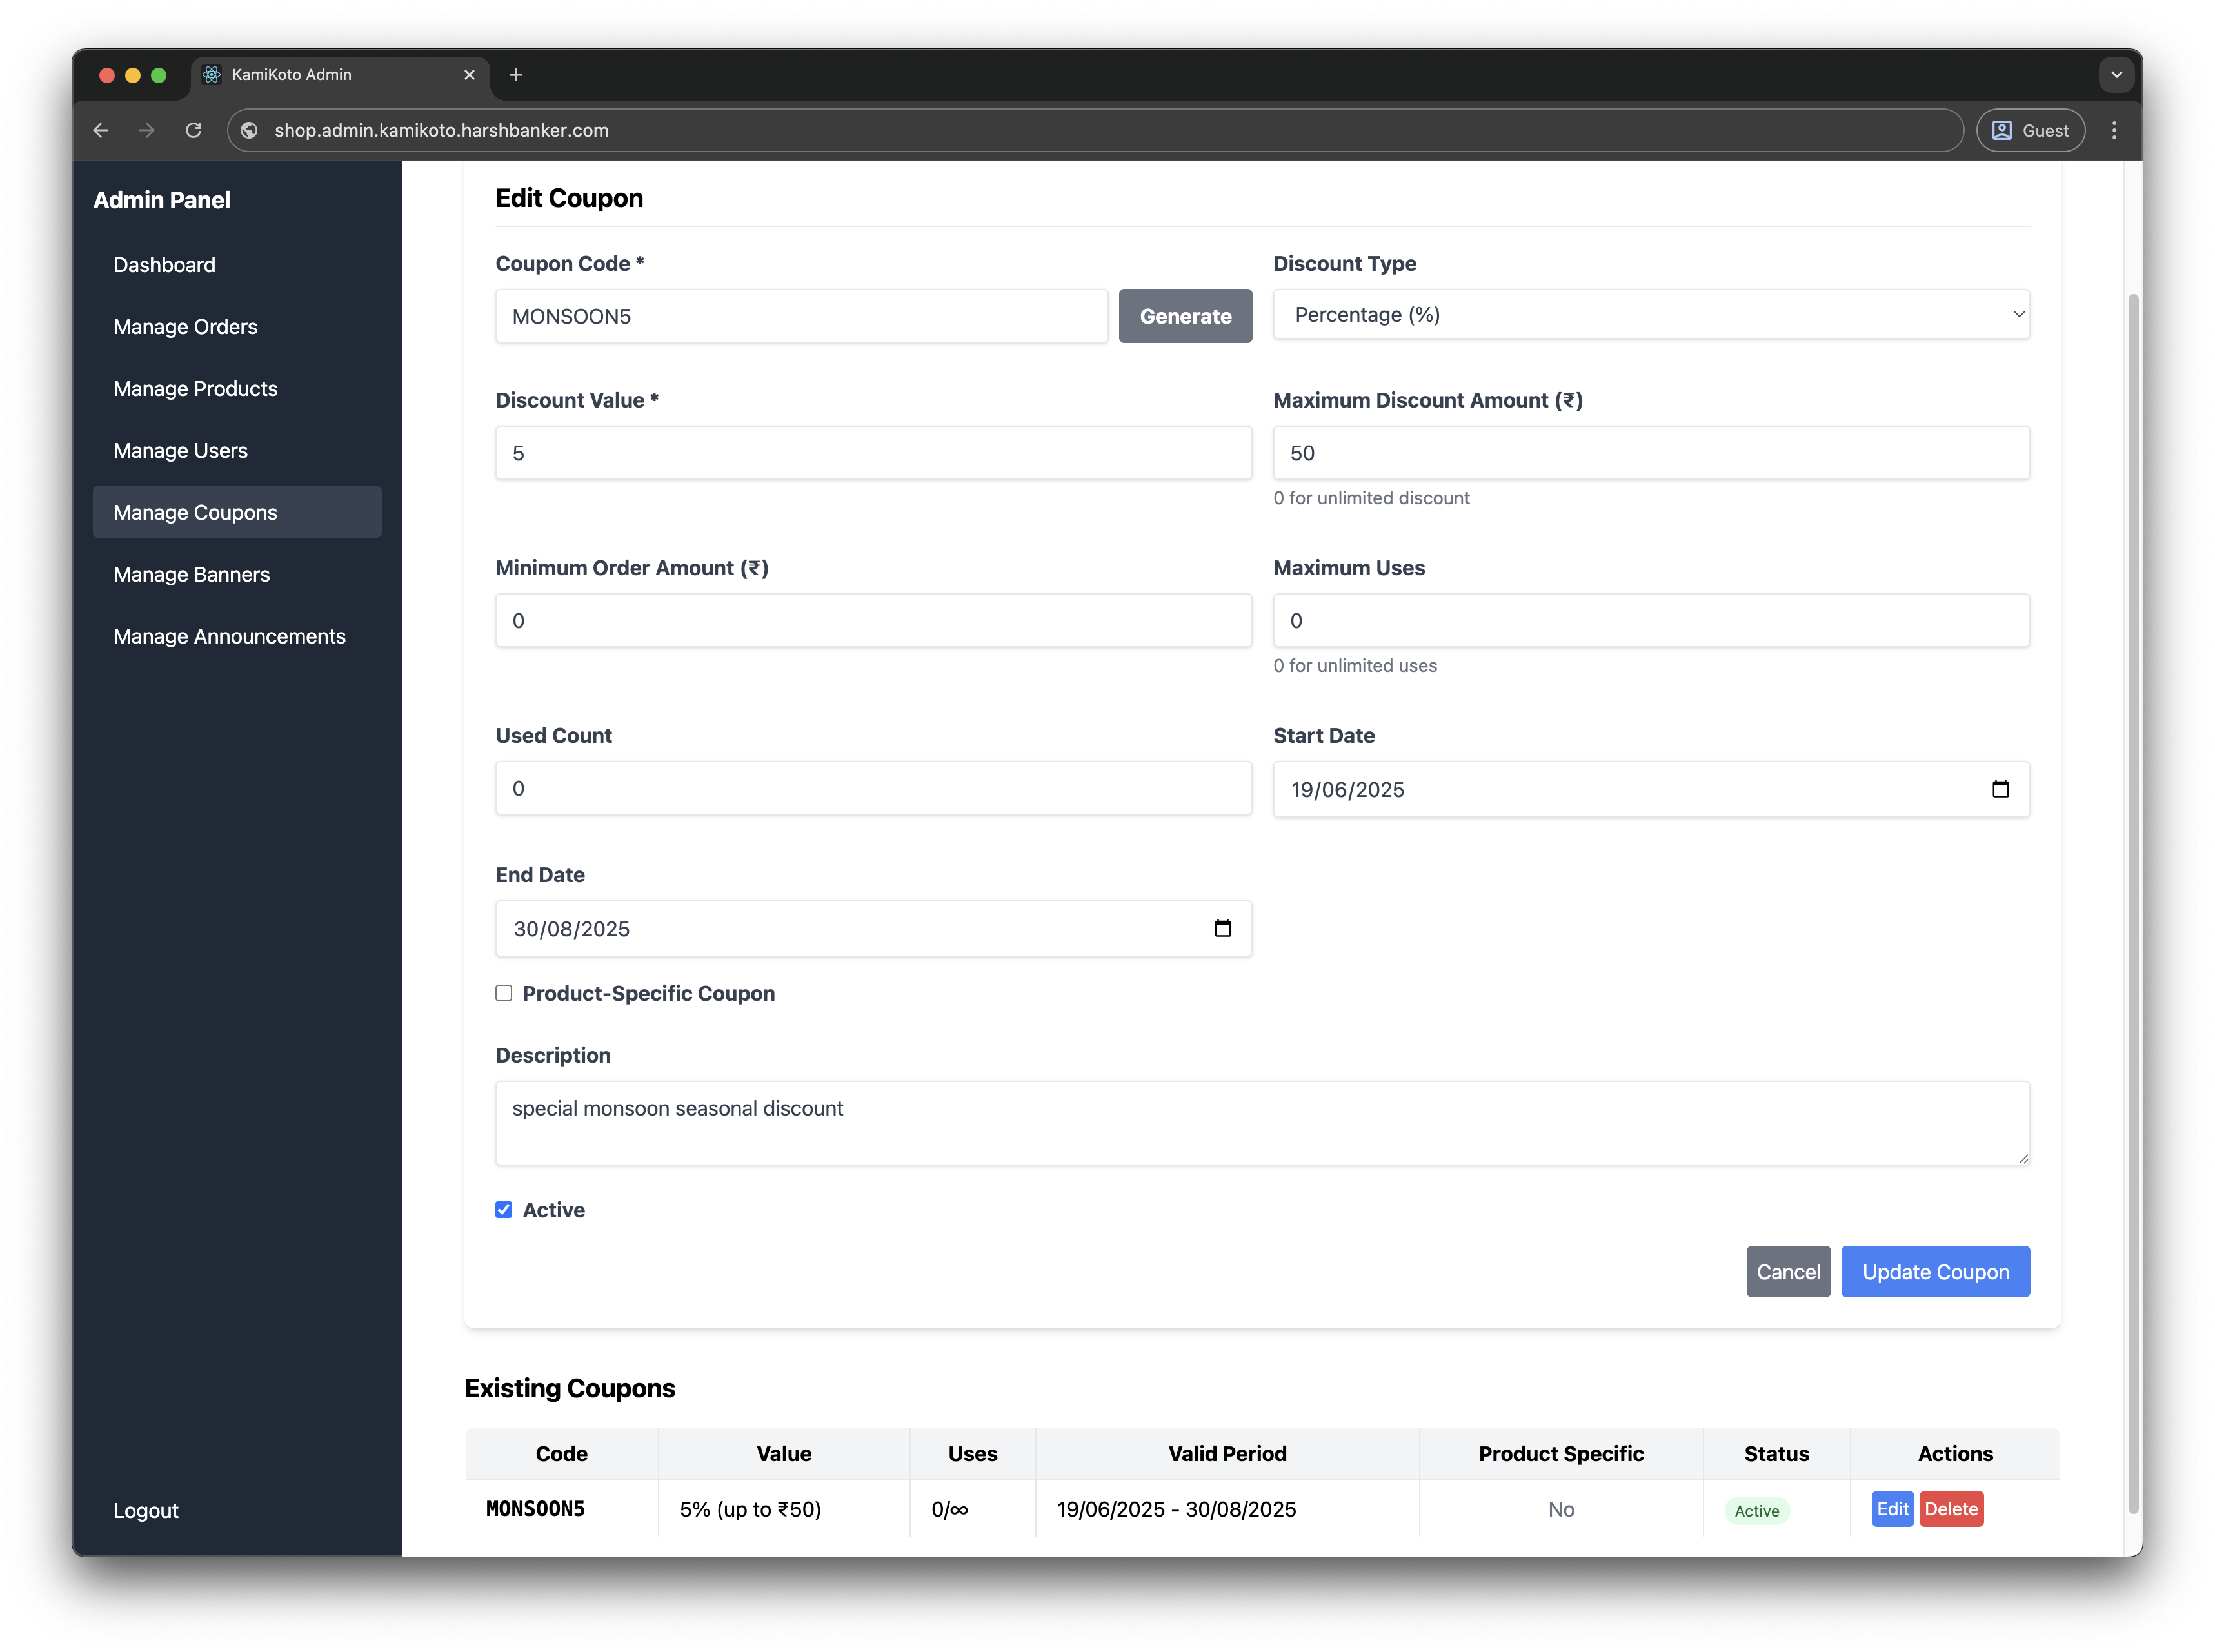Open the Start Date calendar picker icon
The width and height of the screenshot is (2215, 1652).
pyautogui.click(x=2000, y=789)
